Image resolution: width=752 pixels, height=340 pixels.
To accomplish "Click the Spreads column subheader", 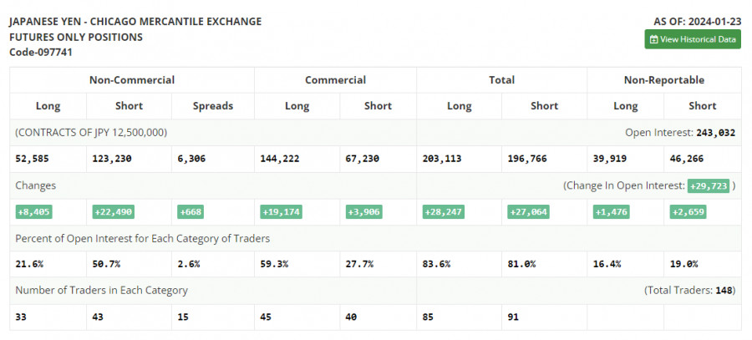I will point(212,106).
